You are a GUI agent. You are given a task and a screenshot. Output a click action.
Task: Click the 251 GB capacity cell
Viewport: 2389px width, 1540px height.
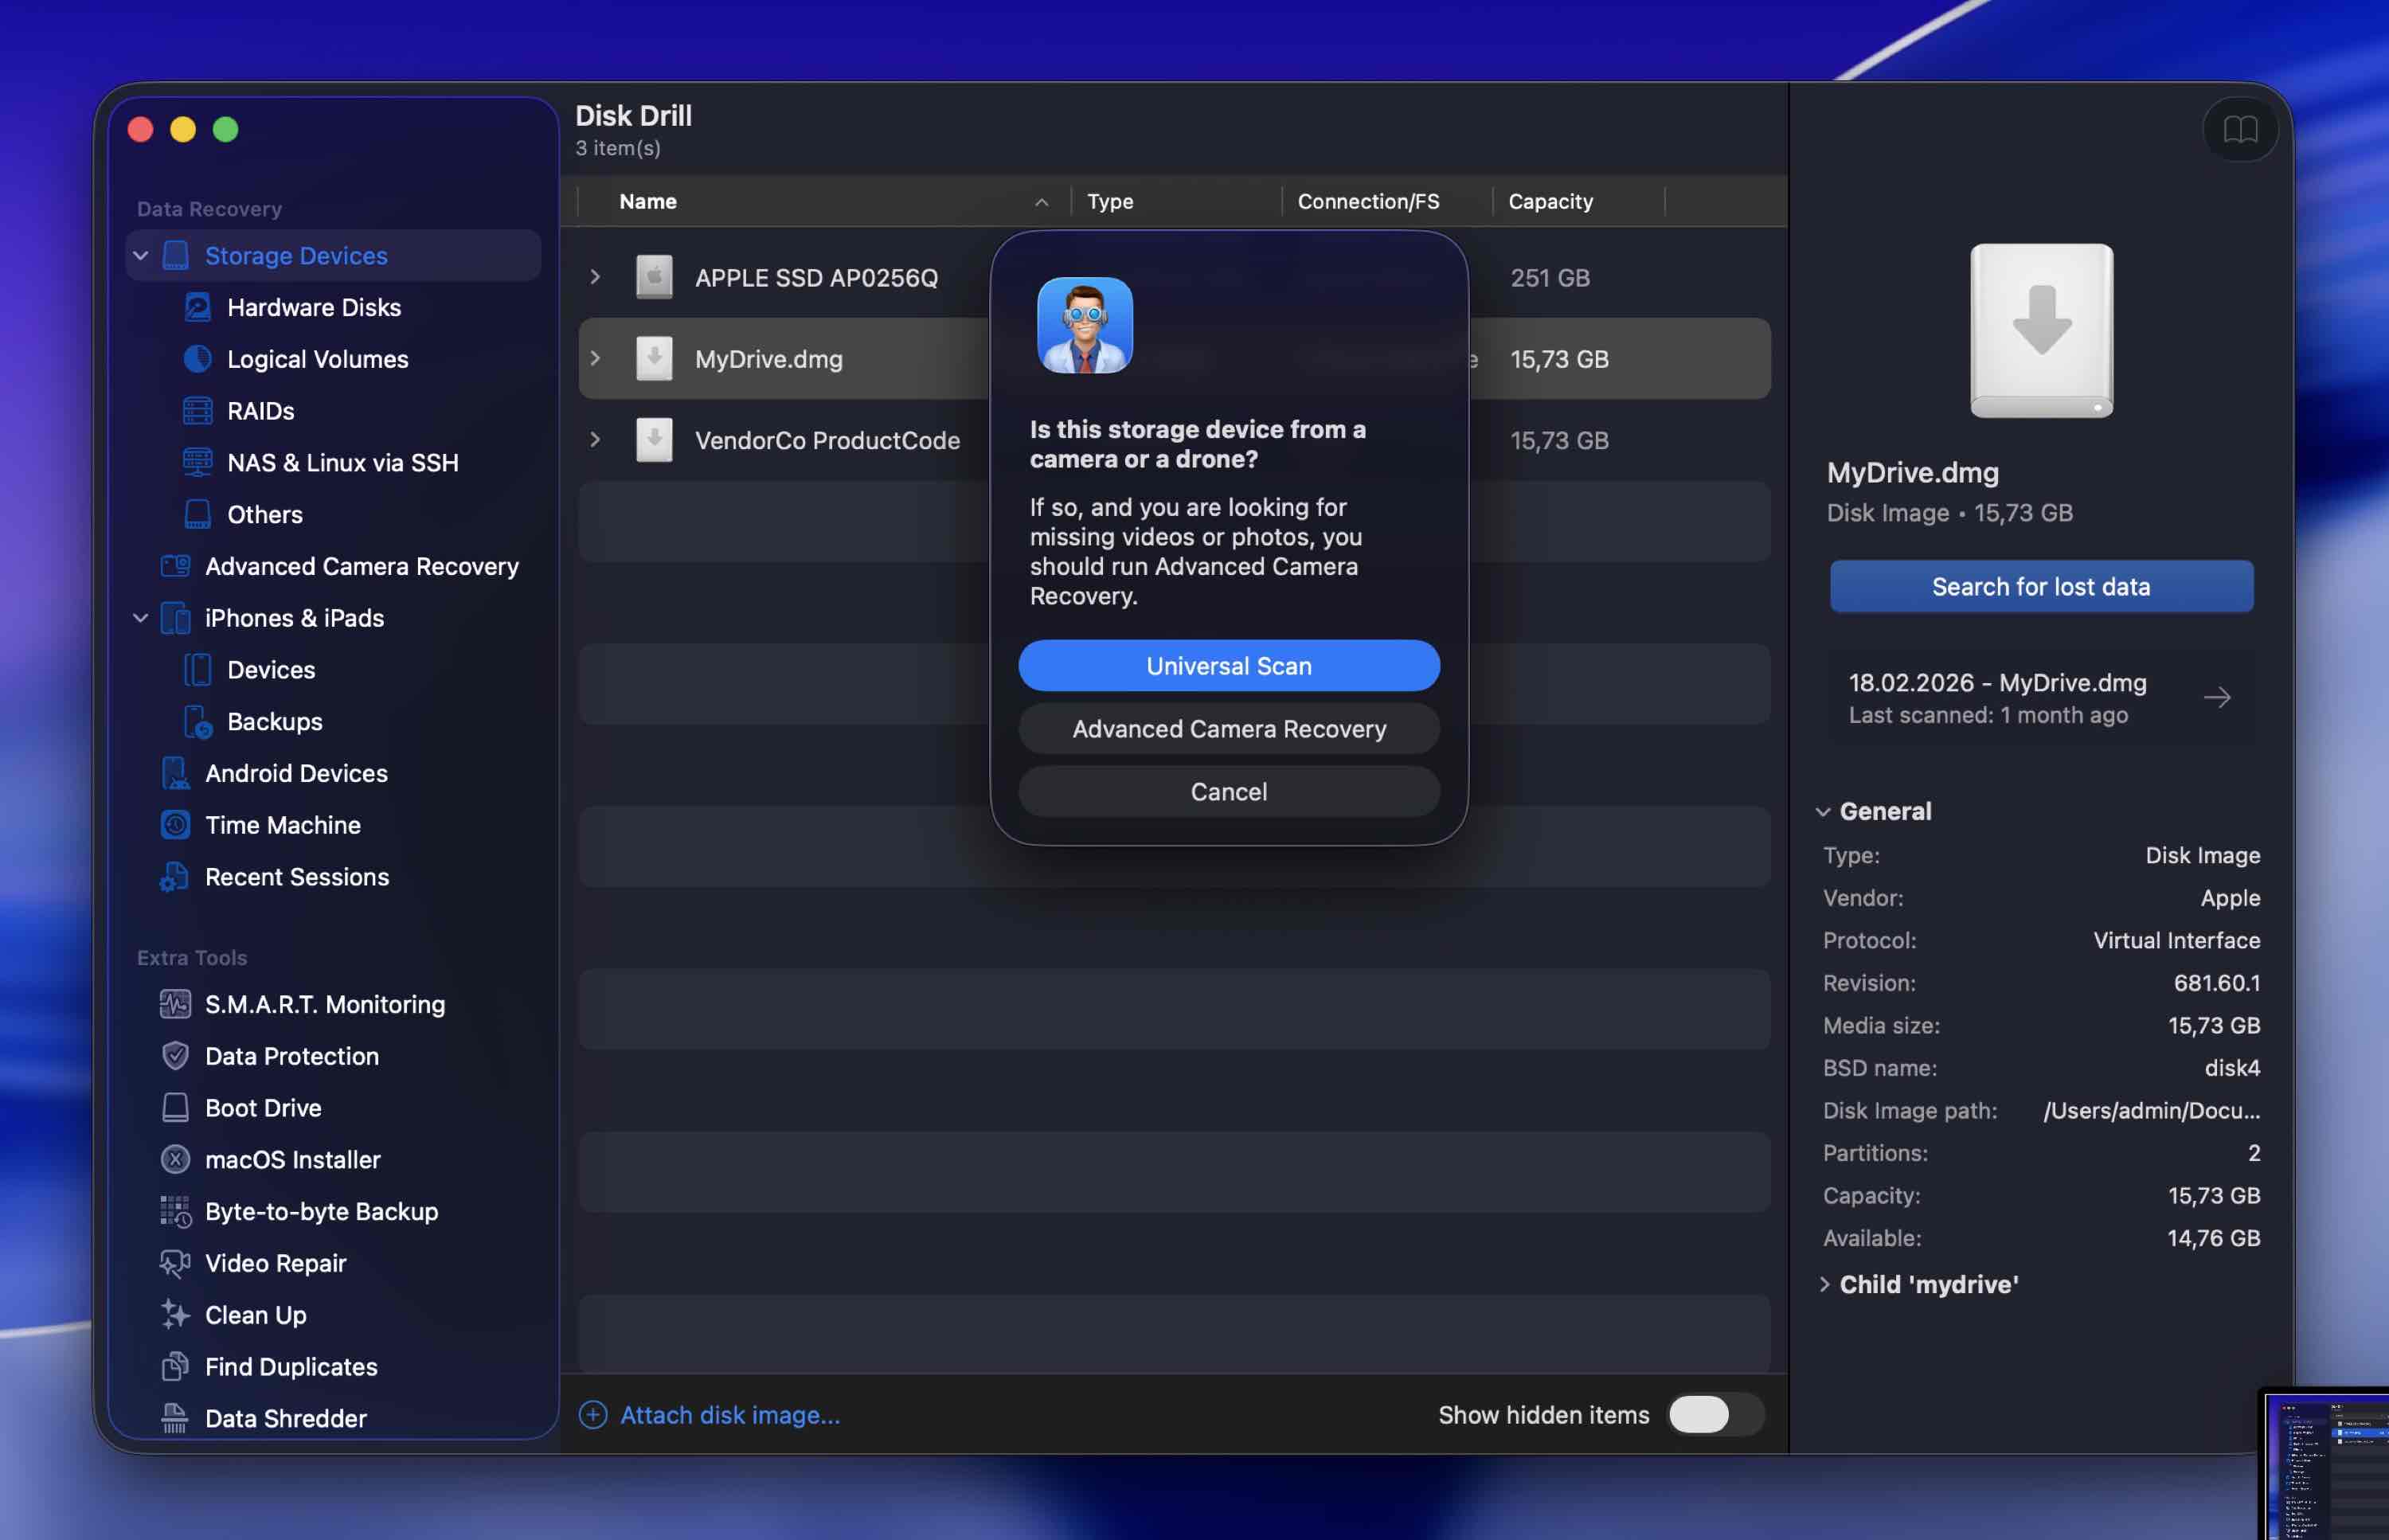coord(1549,278)
